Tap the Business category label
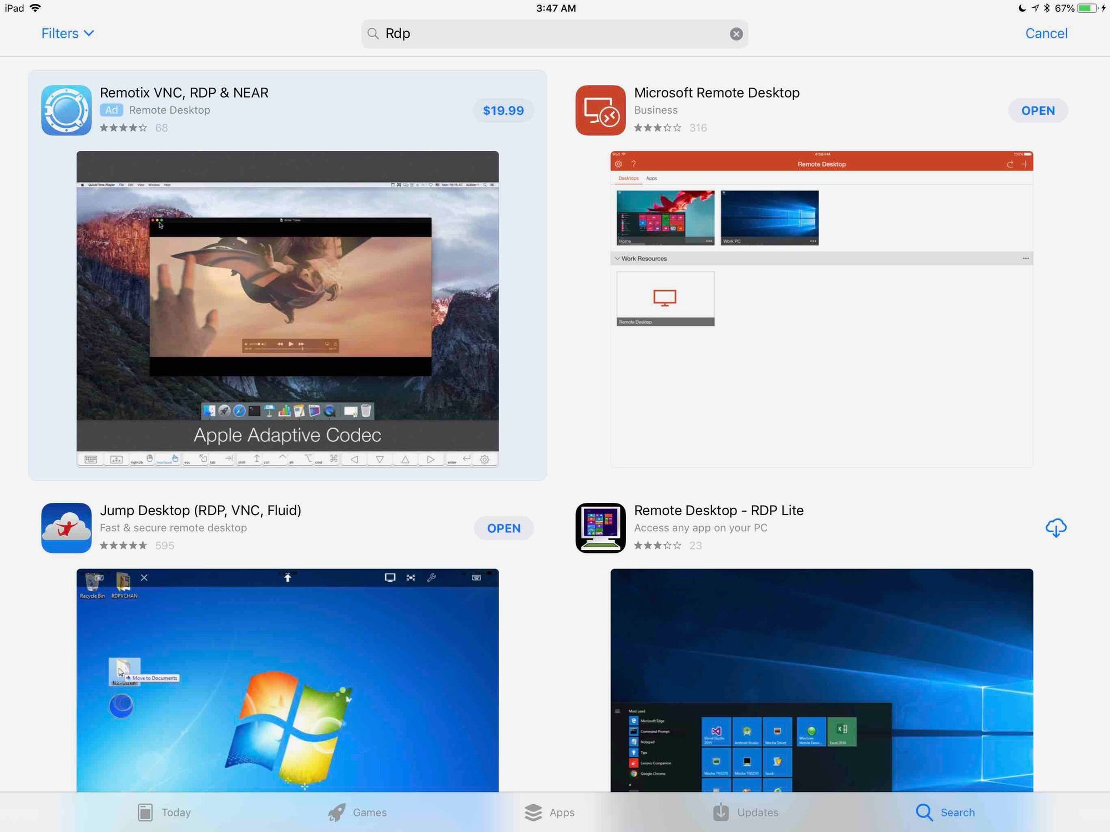The height and width of the screenshot is (832, 1110). 655,110
